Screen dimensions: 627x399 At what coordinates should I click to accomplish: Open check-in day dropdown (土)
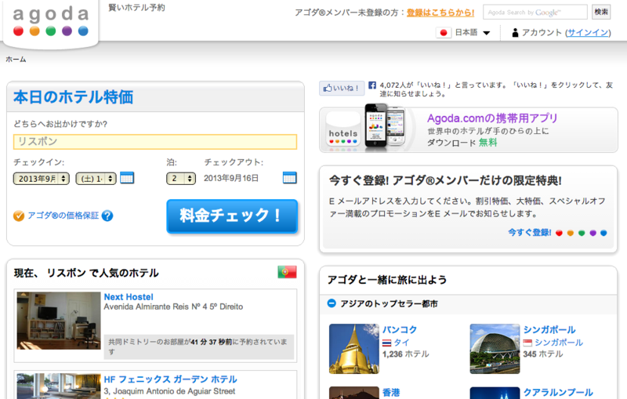pos(96,178)
